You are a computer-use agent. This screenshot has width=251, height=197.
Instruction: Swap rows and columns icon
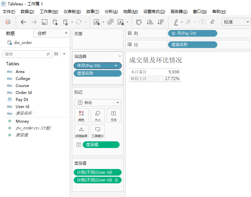point(139,22)
